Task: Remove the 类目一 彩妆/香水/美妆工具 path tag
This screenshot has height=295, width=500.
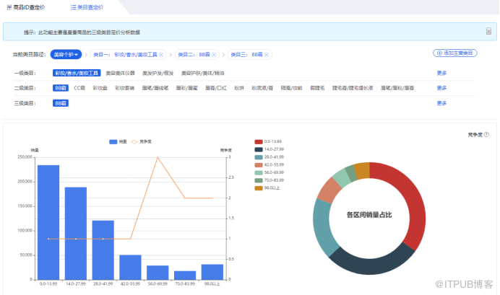Action: tap(161, 54)
